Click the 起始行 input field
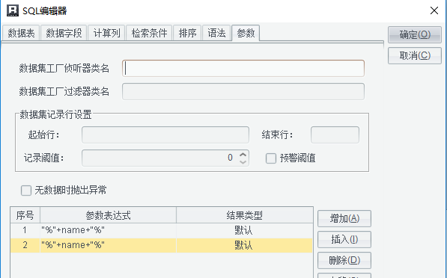 click(165, 135)
